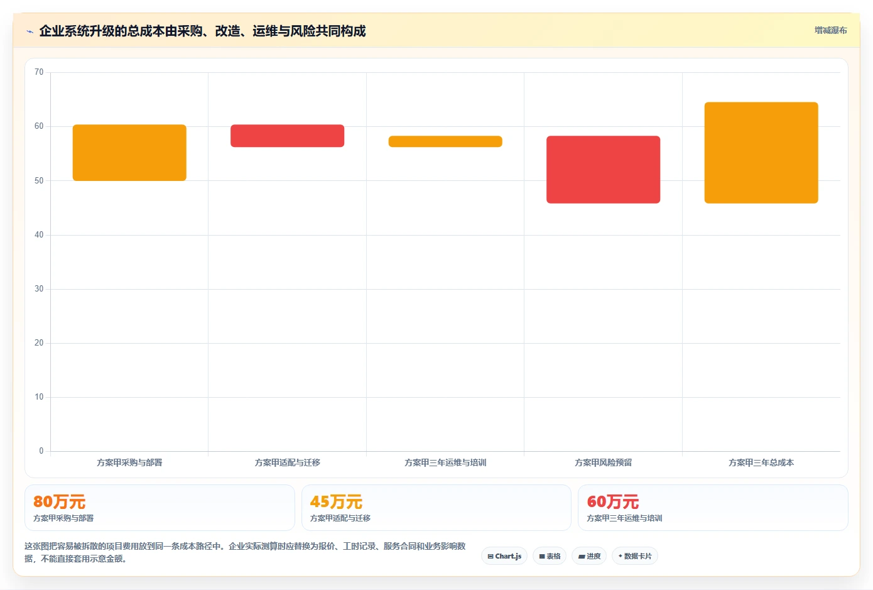Click the 数据卡片 tag chip
873x590 pixels.
tap(635, 556)
